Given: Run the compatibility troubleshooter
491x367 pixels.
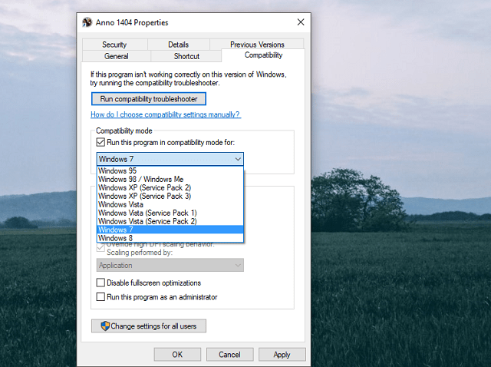Looking at the screenshot, I should (x=149, y=99).
